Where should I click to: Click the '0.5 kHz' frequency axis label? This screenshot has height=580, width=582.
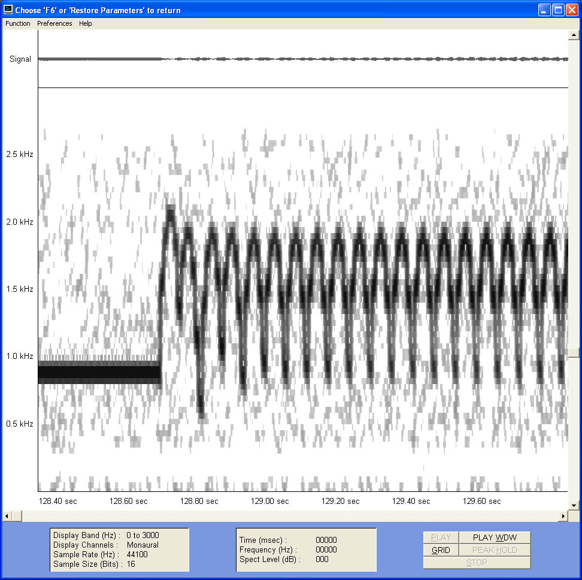(20, 424)
